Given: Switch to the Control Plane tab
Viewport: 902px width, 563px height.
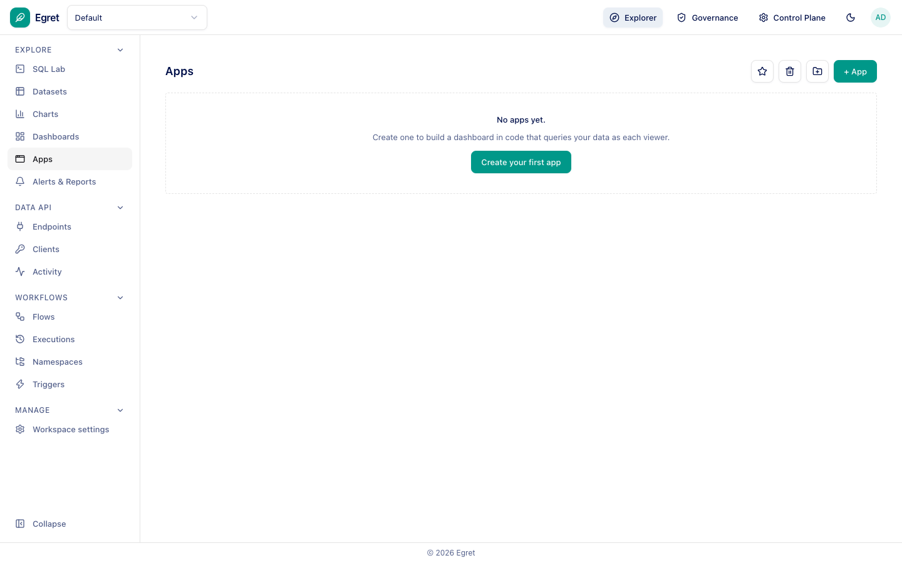Looking at the screenshot, I should [792, 18].
